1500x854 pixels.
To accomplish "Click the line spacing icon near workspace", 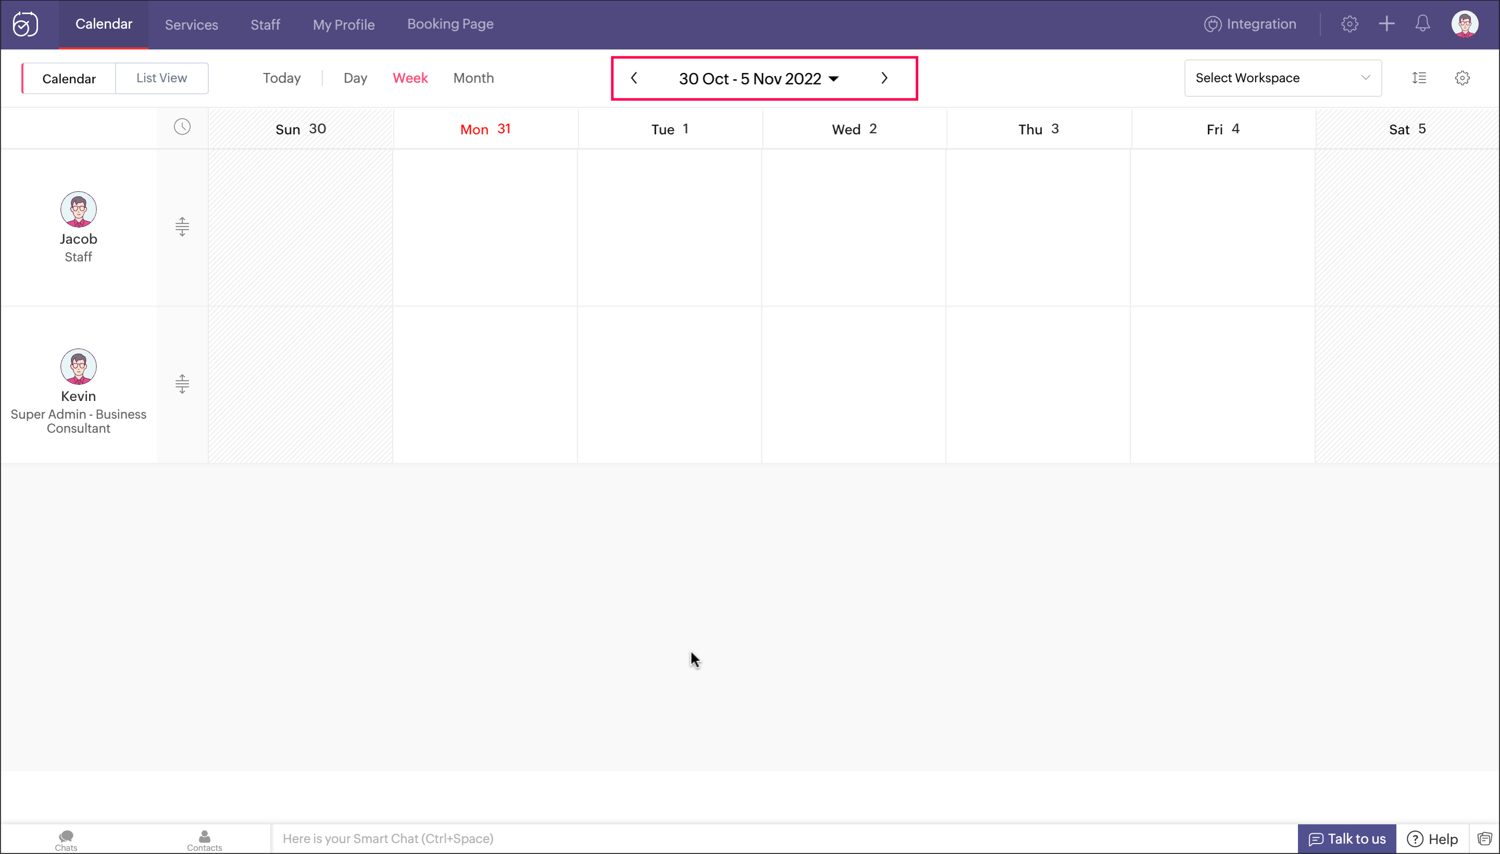I will pyautogui.click(x=1419, y=78).
